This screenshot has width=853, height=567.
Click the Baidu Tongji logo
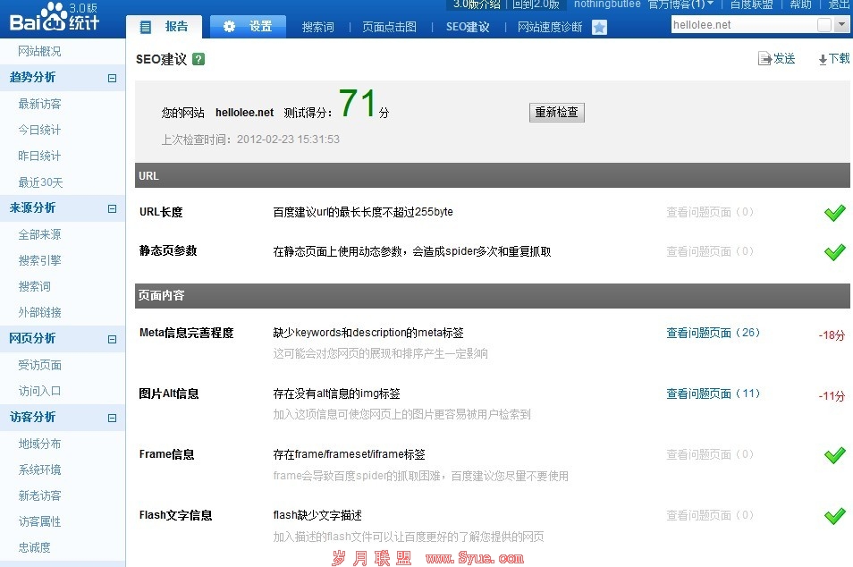(x=54, y=18)
